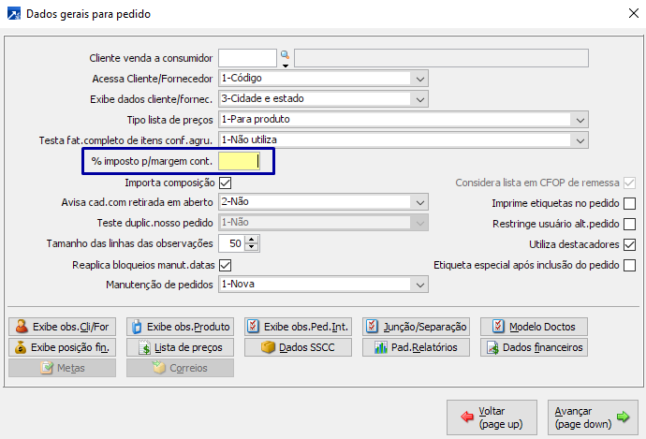Viewport: 646px width, 439px height.
Task: Open the small arrow below the magnifier icon
Action: (286, 66)
